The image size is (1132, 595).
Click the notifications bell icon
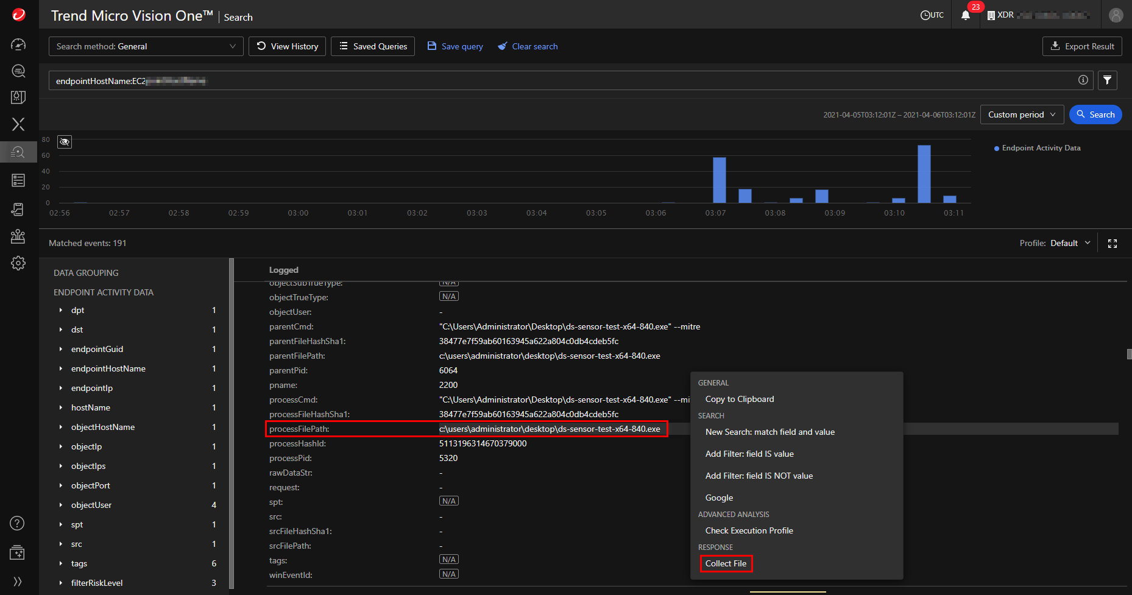966,15
